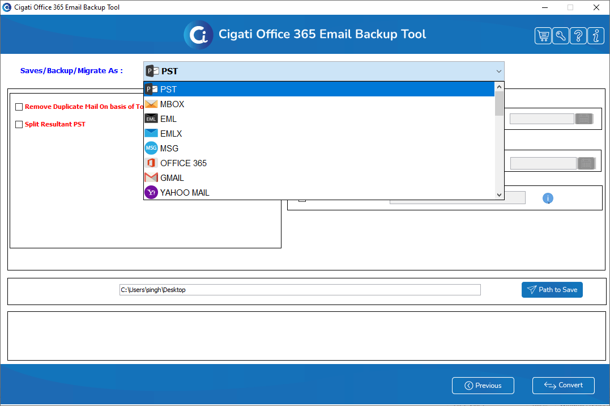This screenshot has height=406, width=610.
Task: Select OFFICE 365 from the list
Action: [x=319, y=163]
